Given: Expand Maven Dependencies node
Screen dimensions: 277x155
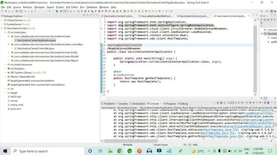Looking at the screenshot, I should click(x=5, y=77).
